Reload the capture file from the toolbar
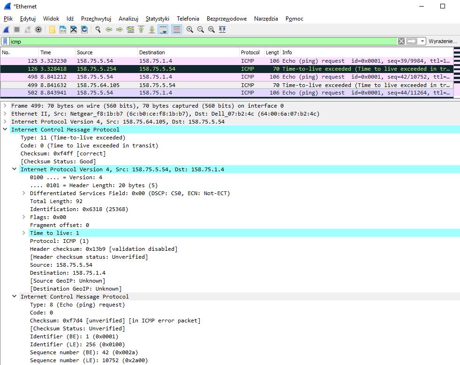The width and height of the screenshot is (460, 365). click(84, 29)
